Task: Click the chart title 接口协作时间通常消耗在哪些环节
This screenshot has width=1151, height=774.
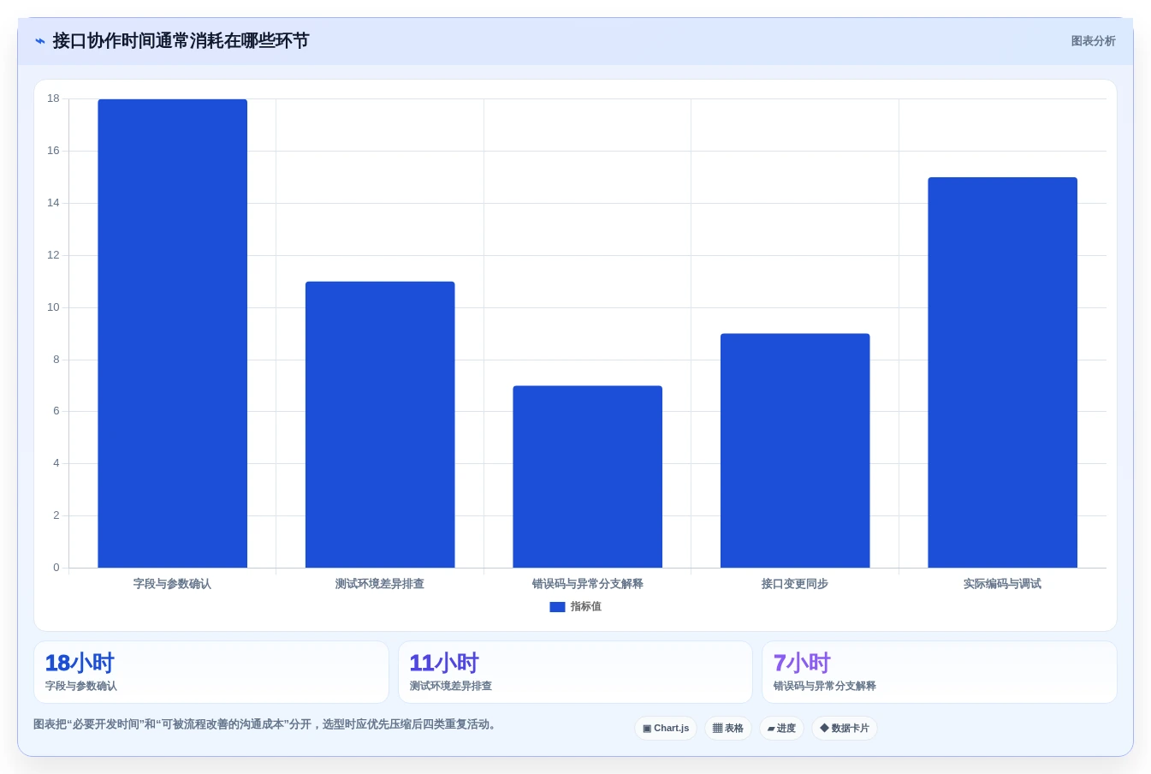Action: (181, 41)
